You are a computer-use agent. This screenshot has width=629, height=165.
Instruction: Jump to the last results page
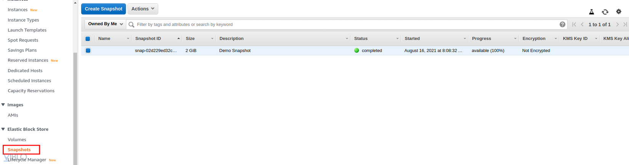pyautogui.click(x=625, y=24)
